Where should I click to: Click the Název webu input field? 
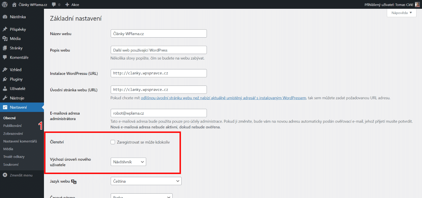[159, 33]
